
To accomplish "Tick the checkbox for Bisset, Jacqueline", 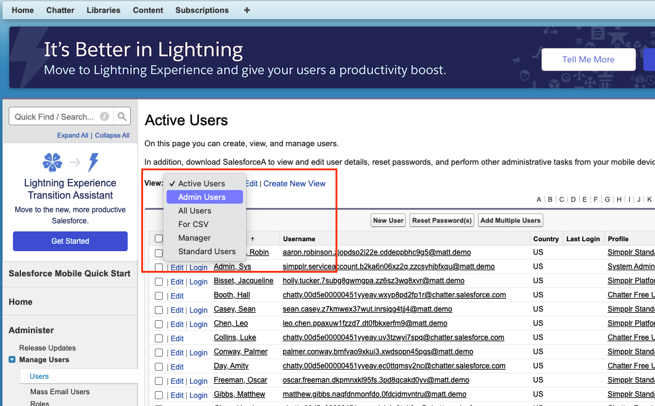I will (159, 281).
